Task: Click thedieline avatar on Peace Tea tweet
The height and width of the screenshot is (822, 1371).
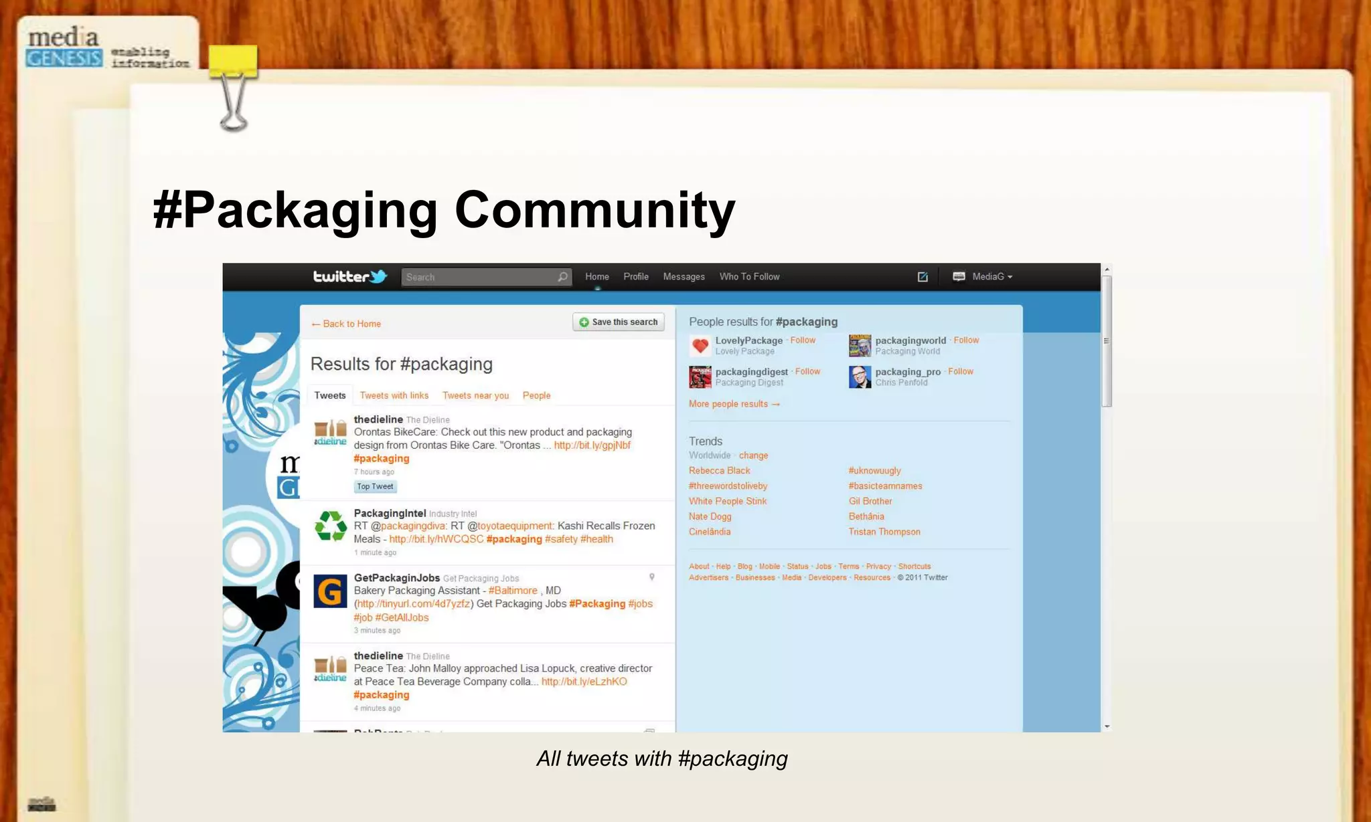Action: point(330,669)
